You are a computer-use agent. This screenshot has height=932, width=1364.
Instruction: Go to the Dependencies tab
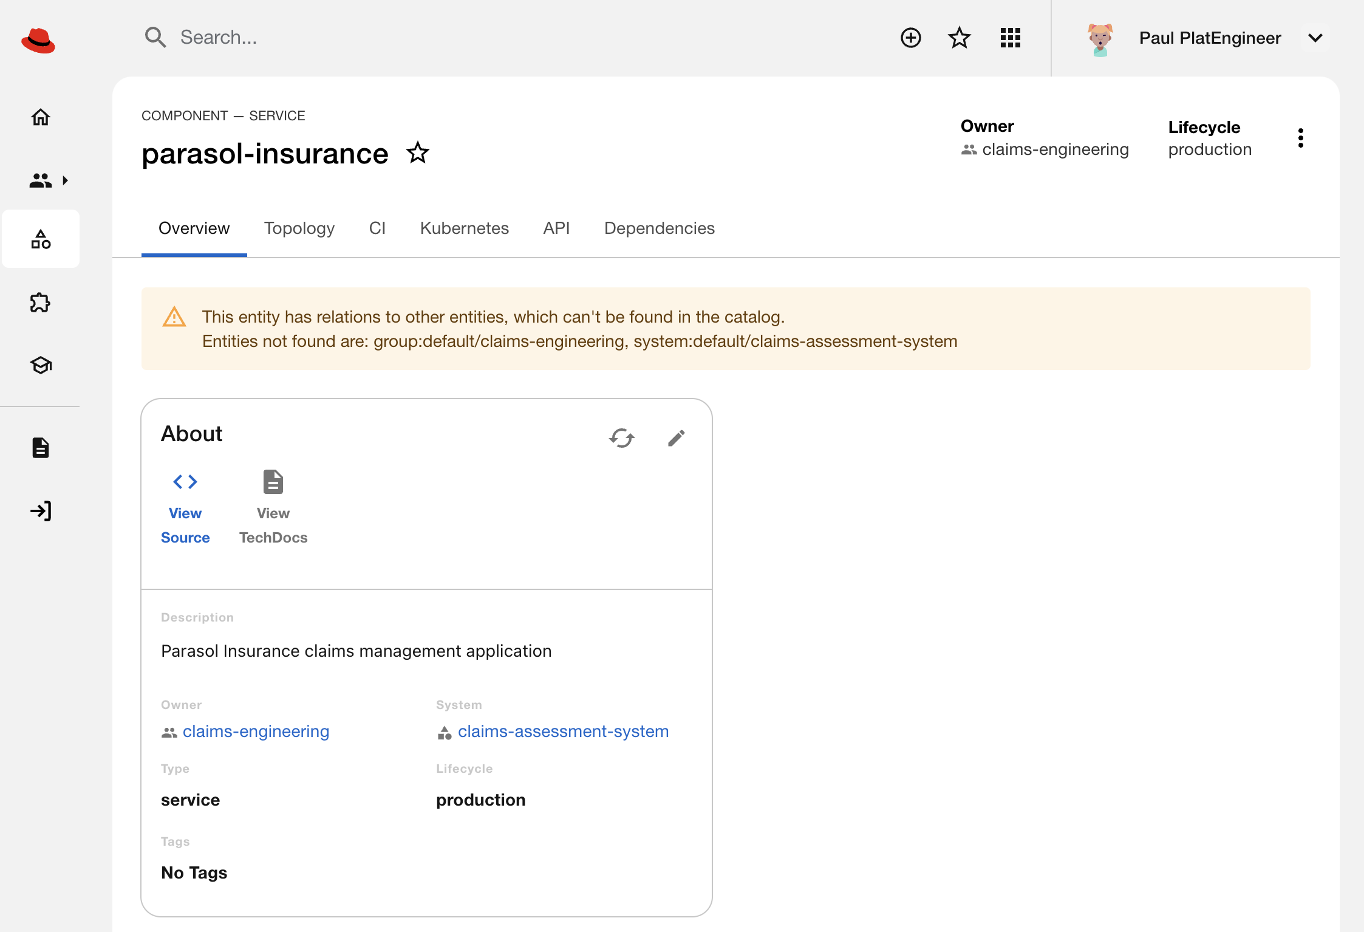pyautogui.click(x=660, y=228)
